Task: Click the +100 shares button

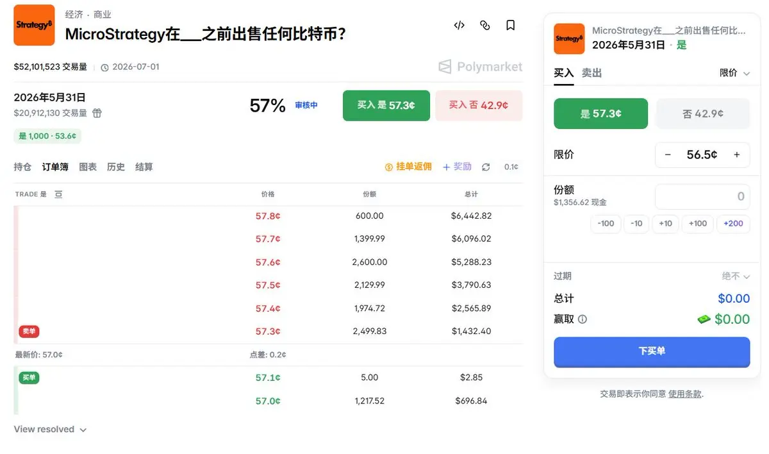Action: [x=697, y=224]
